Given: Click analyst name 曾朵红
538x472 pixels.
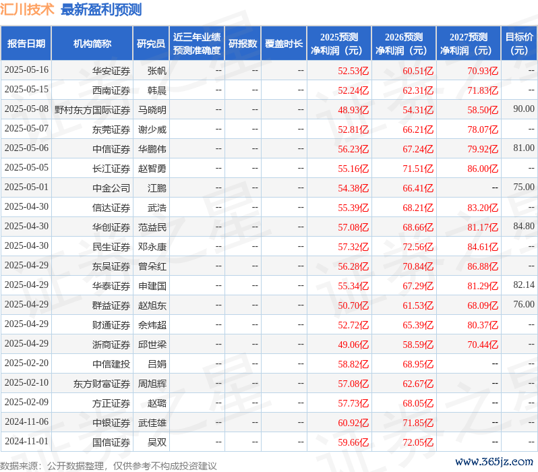Looking at the screenshot, I should [152, 267].
